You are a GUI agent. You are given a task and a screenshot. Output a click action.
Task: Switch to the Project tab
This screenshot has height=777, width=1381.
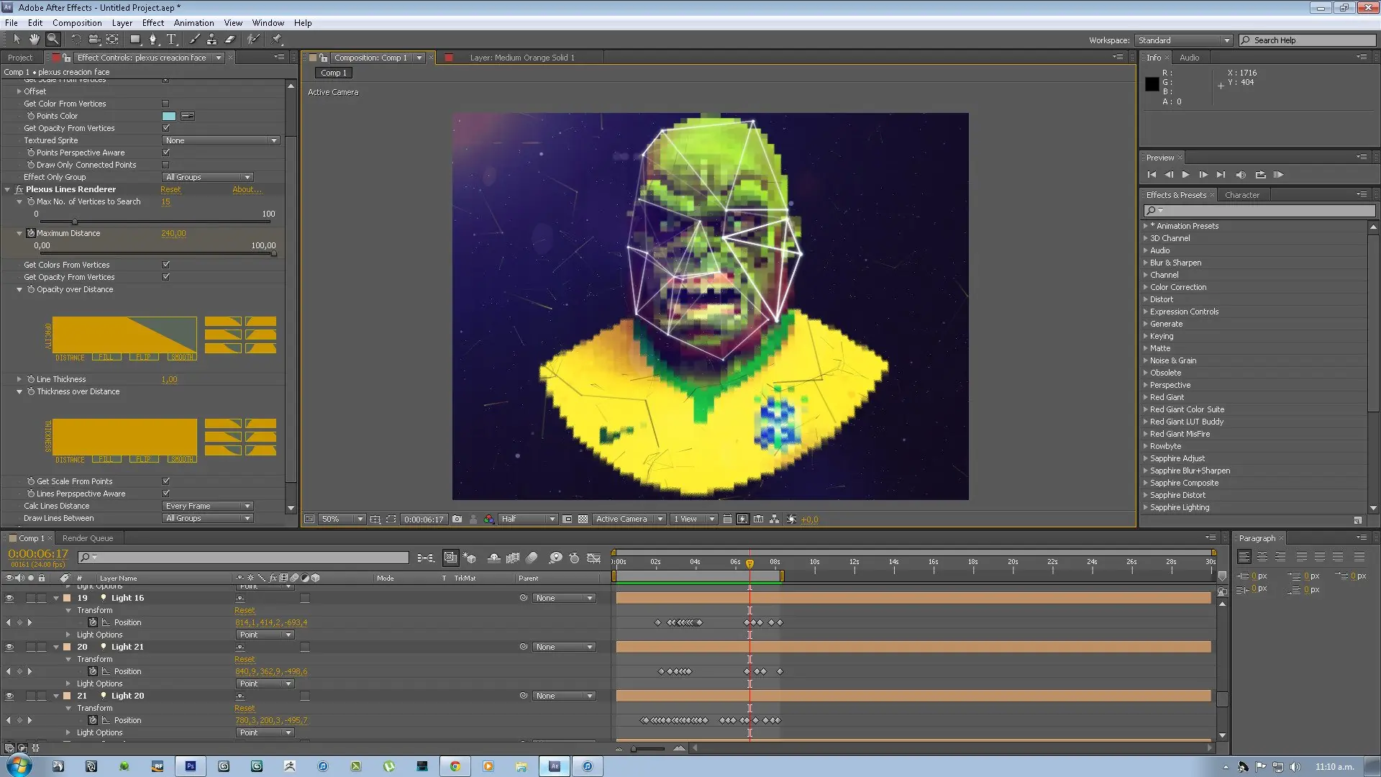[20, 58]
